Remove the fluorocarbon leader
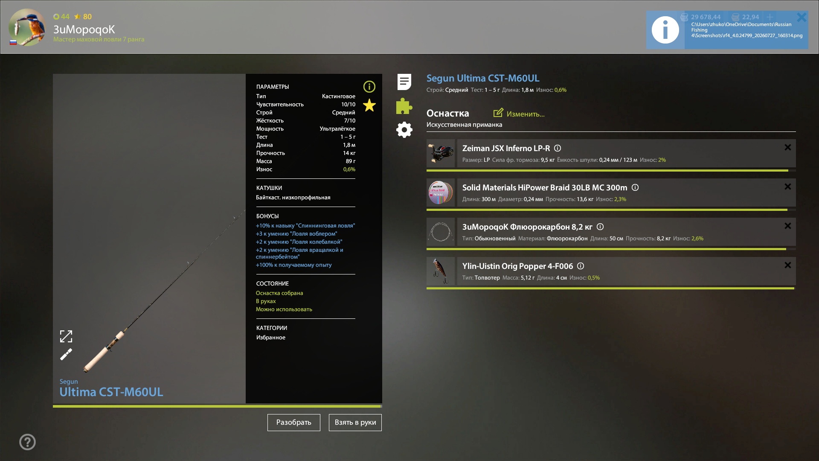The height and width of the screenshot is (461, 819). coord(788,226)
